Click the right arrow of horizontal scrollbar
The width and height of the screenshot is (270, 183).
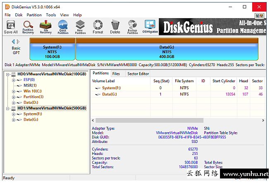tap(263, 120)
